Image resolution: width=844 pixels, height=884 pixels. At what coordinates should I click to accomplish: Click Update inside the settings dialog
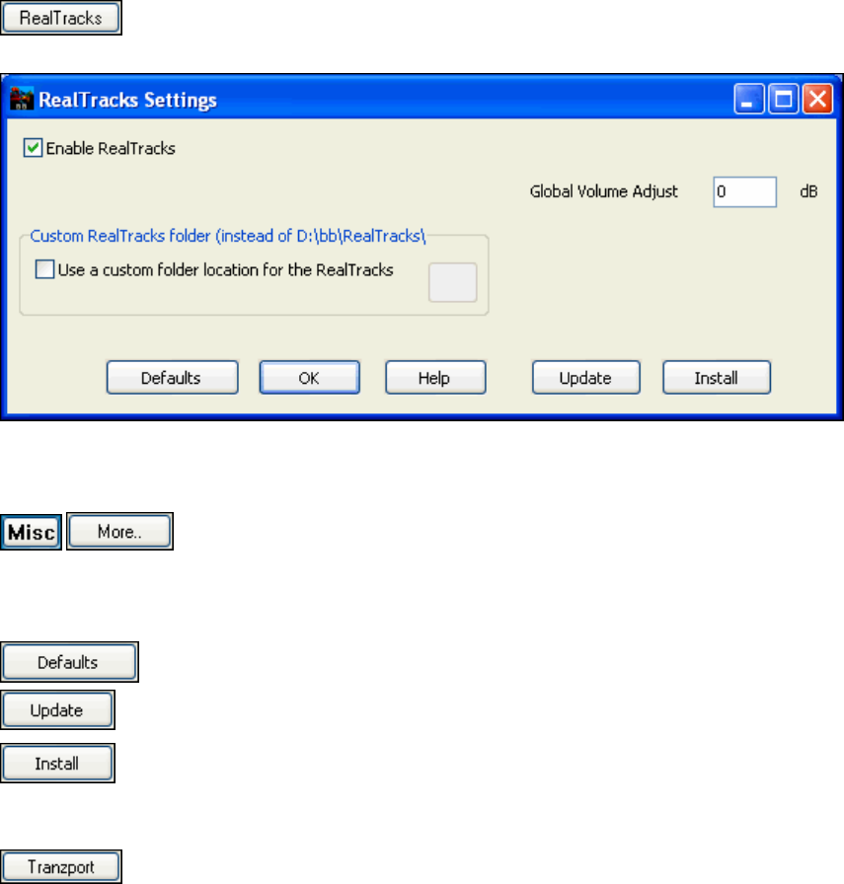point(585,378)
